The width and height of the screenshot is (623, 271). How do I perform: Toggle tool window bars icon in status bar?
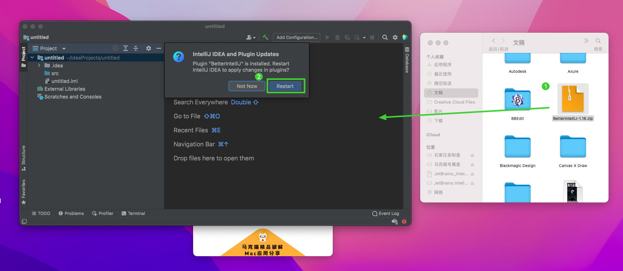(x=24, y=222)
